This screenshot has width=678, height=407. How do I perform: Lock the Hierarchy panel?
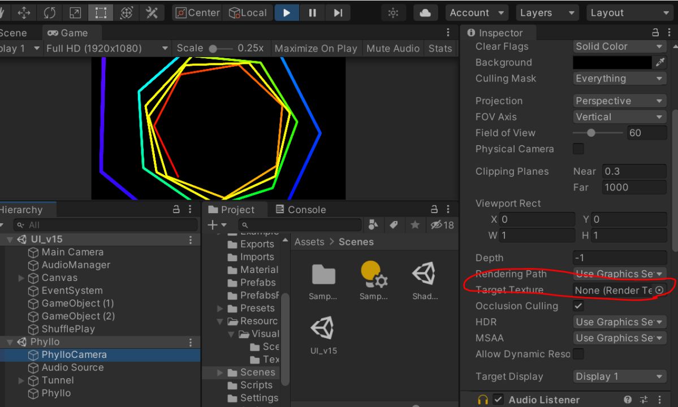pyautogui.click(x=176, y=209)
